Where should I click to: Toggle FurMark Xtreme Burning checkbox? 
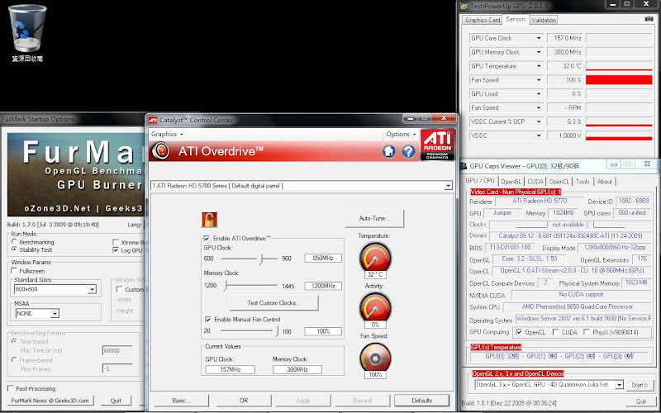point(116,242)
